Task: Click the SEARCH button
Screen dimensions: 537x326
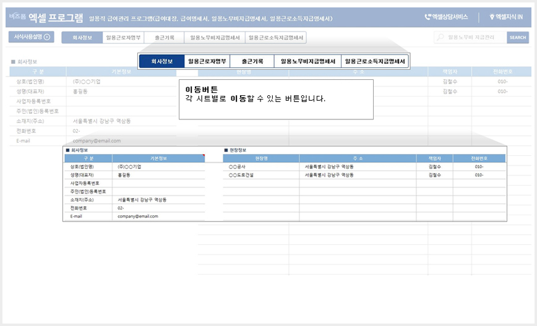Action: [517, 37]
